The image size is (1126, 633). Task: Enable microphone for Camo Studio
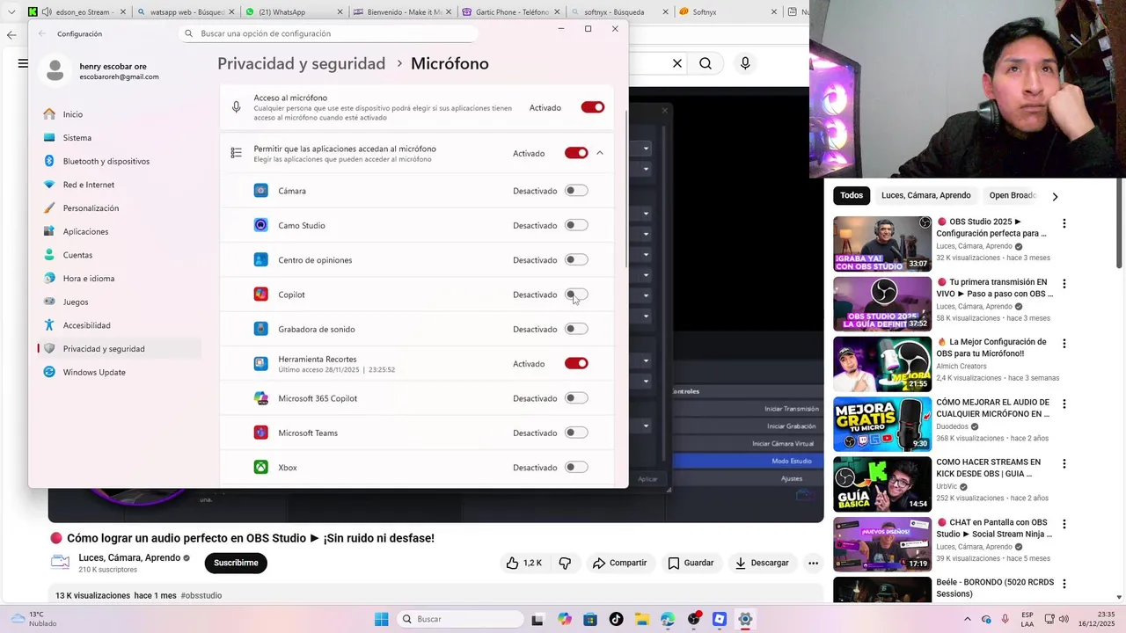[x=576, y=225]
